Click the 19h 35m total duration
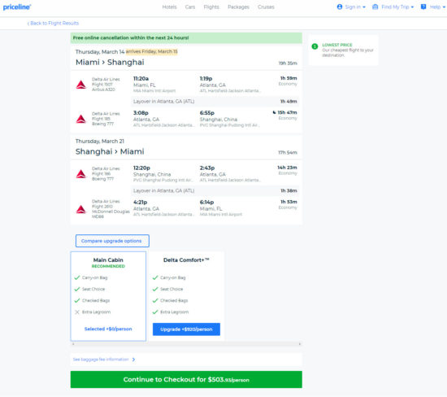The image size is (447, 397). point(288,63)
